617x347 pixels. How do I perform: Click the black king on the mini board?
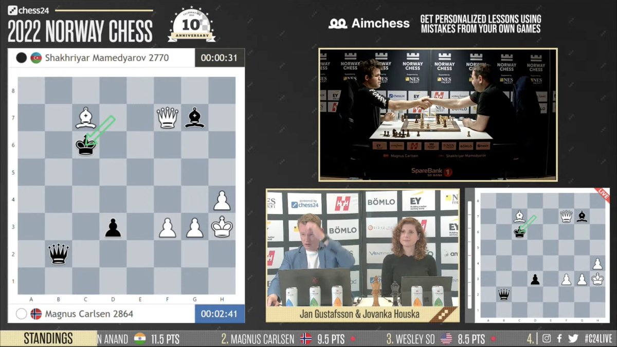coord(519,232)
